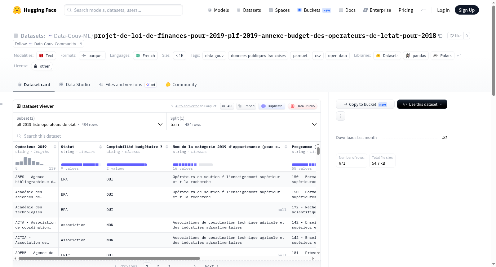Click the Datasets: breadcrumb link

tap(33, 36)
